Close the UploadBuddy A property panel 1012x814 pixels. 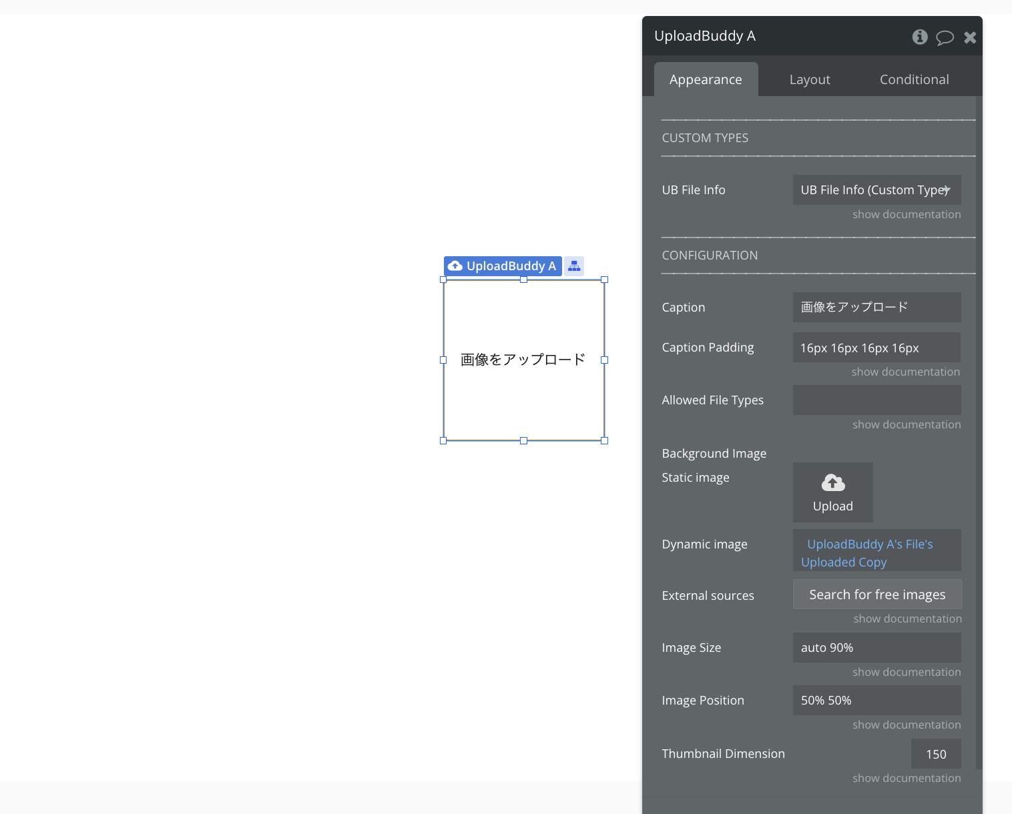(x=970, y=37)
